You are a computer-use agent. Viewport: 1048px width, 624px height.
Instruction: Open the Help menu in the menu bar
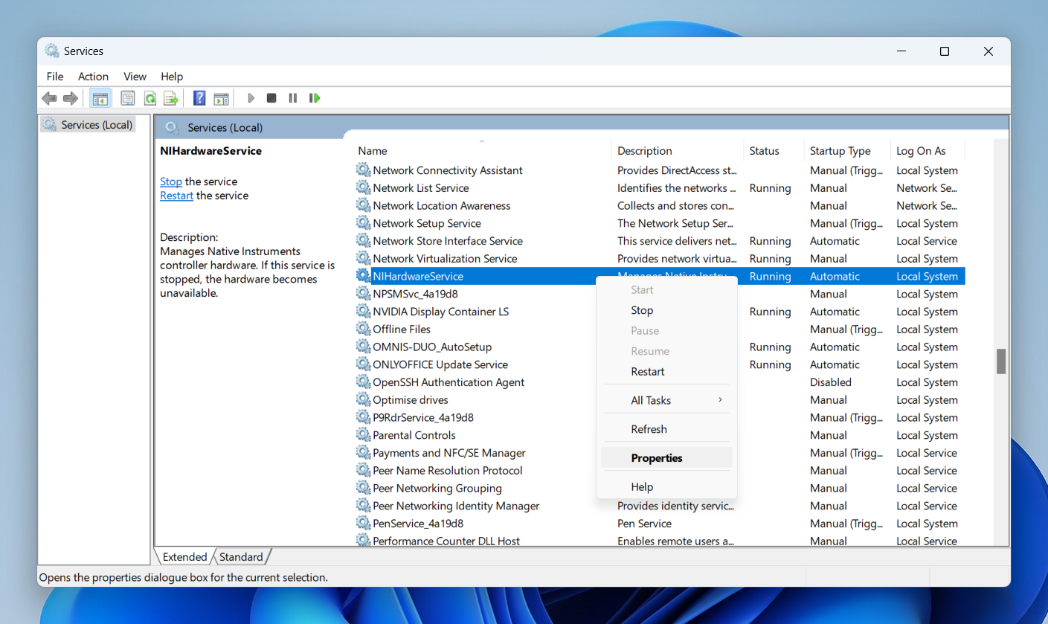(x=172, y=77)
